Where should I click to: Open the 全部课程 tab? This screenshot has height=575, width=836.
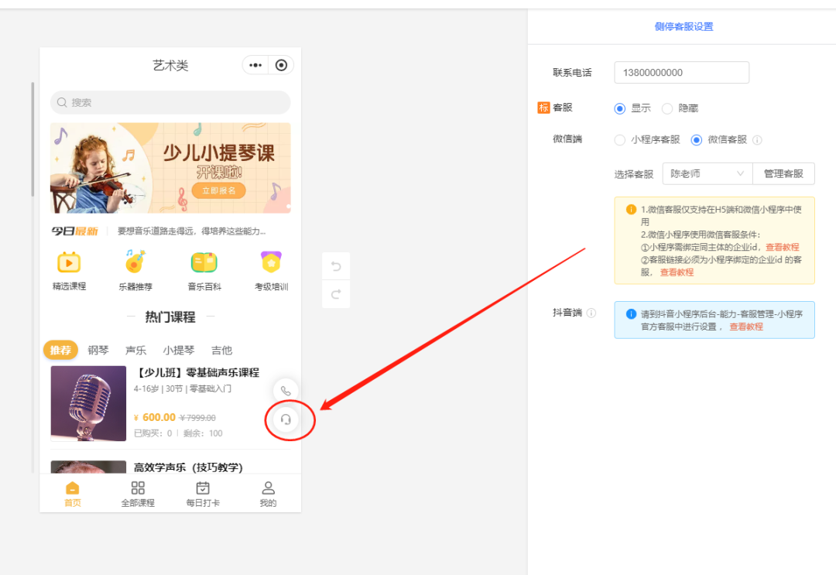pyautogui.click(x=138, y=491)
